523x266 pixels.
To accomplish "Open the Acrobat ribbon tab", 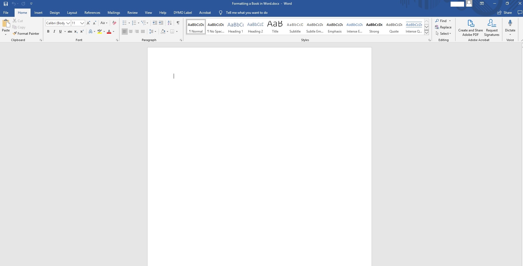I will [x=205, y=13].
